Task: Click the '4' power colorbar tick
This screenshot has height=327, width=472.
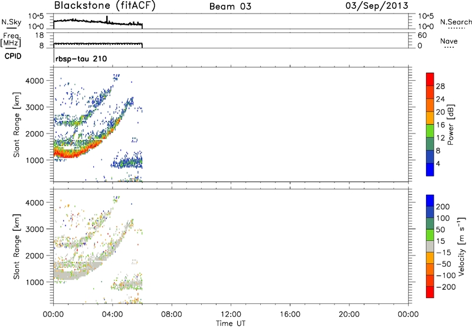Action: click(438, 163)
